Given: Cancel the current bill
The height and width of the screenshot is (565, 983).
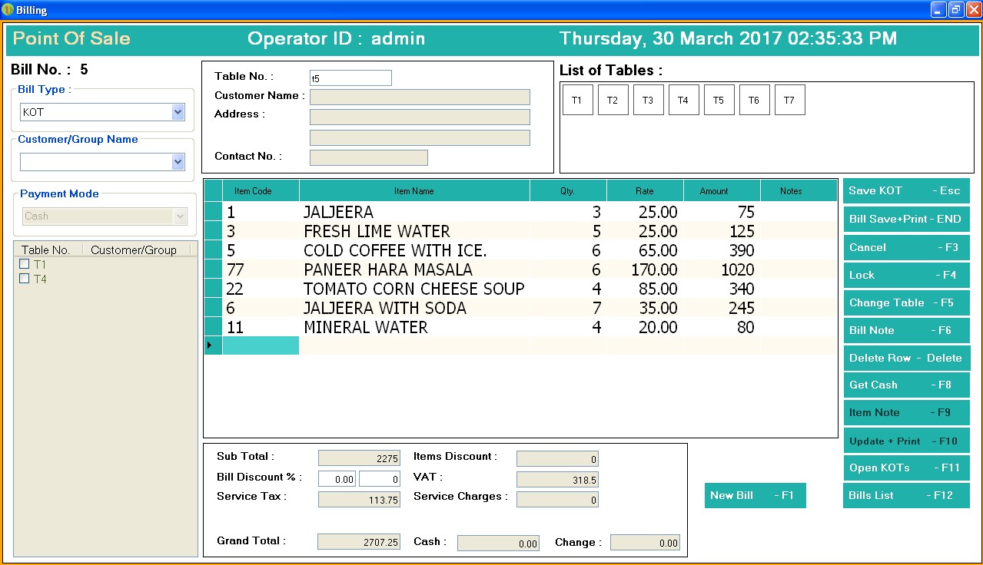Looking at the screenshot, I should coord(905,247).
